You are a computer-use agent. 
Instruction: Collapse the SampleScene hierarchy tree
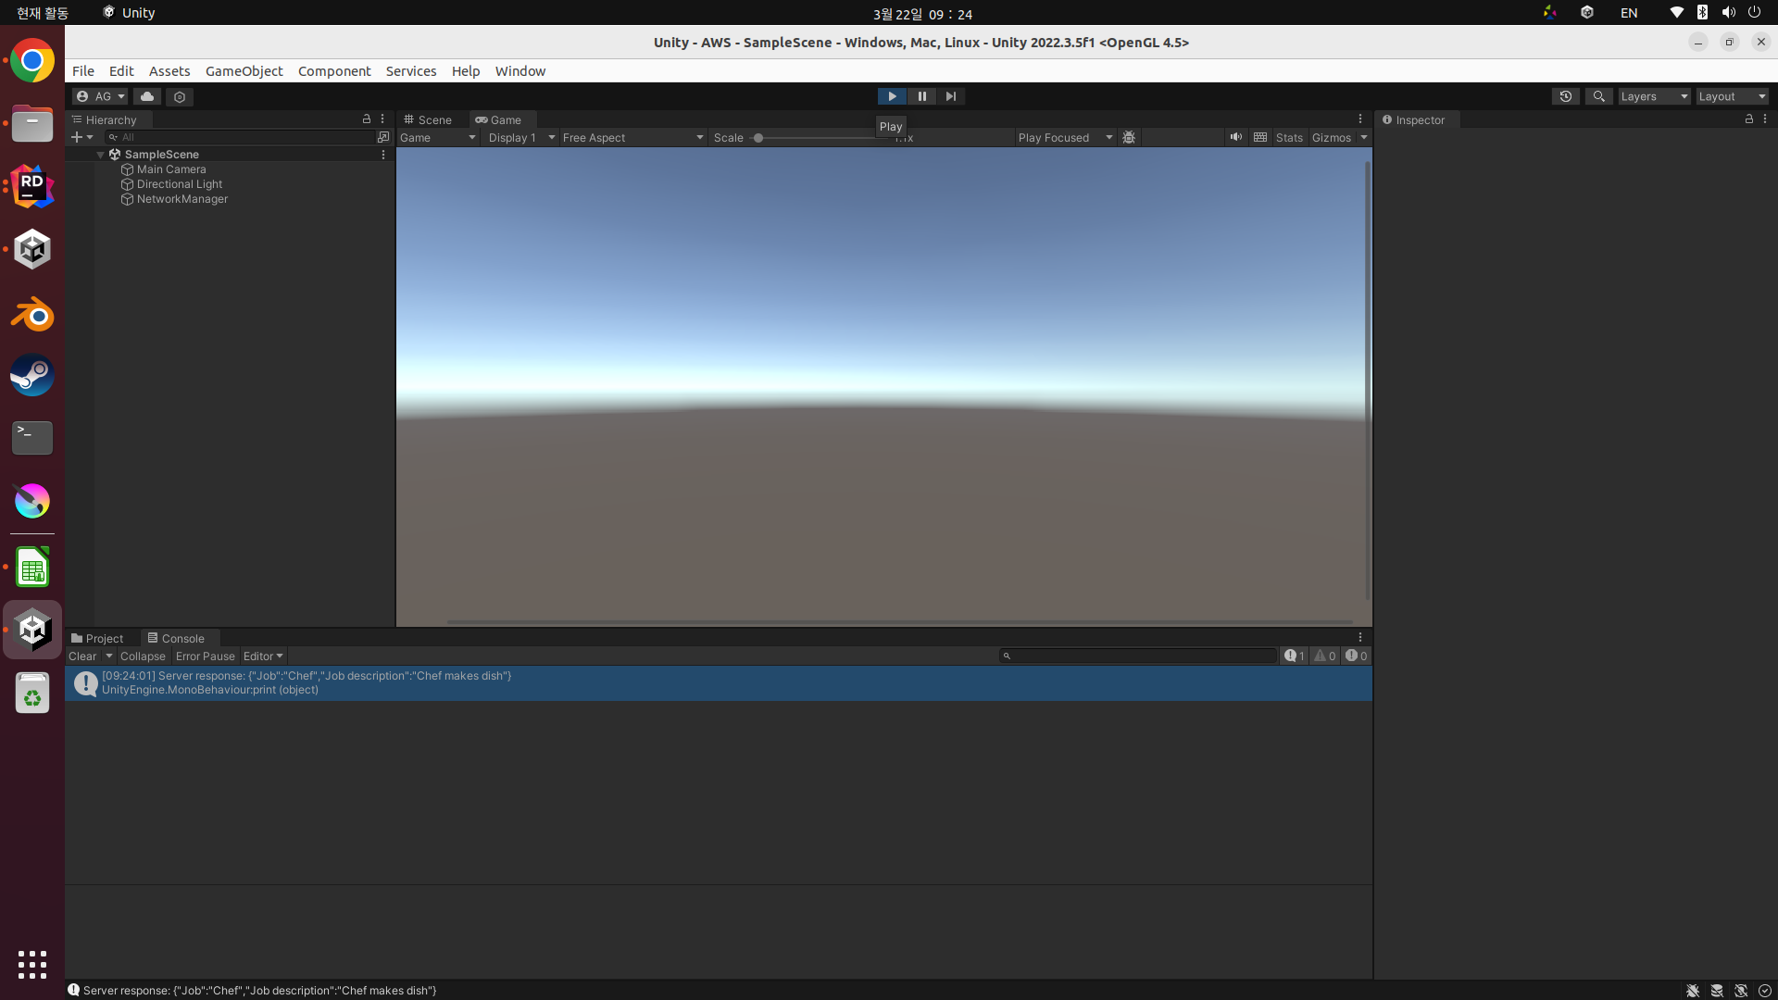coord(100,155)
